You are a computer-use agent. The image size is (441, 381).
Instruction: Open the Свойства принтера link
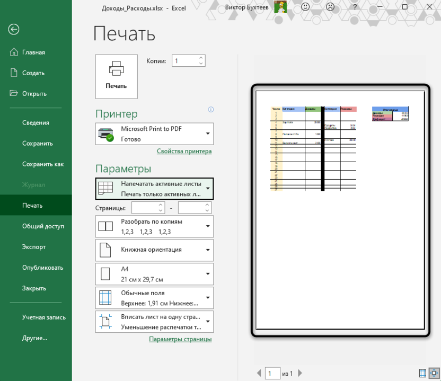[184, 151]
